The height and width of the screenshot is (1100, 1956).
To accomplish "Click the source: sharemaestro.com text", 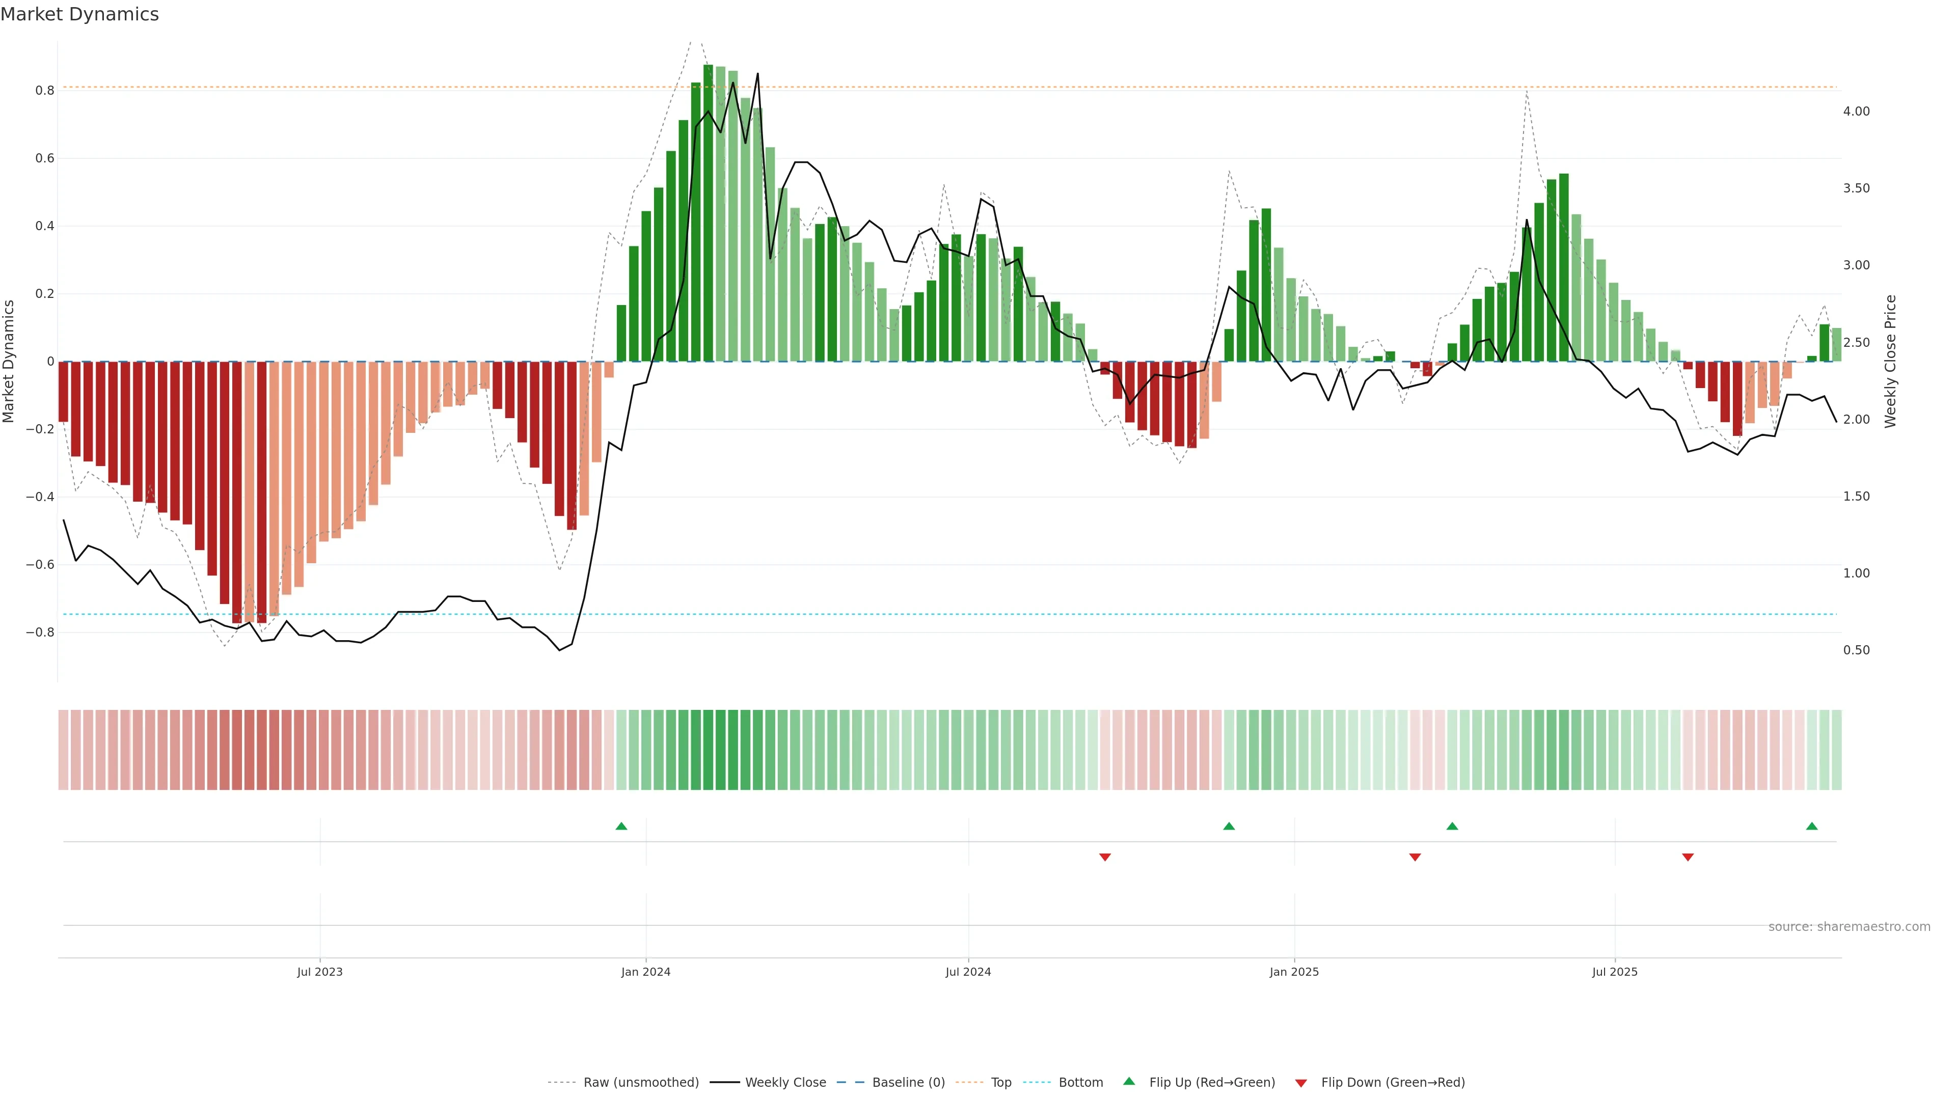I will [x=1849, y=927].
